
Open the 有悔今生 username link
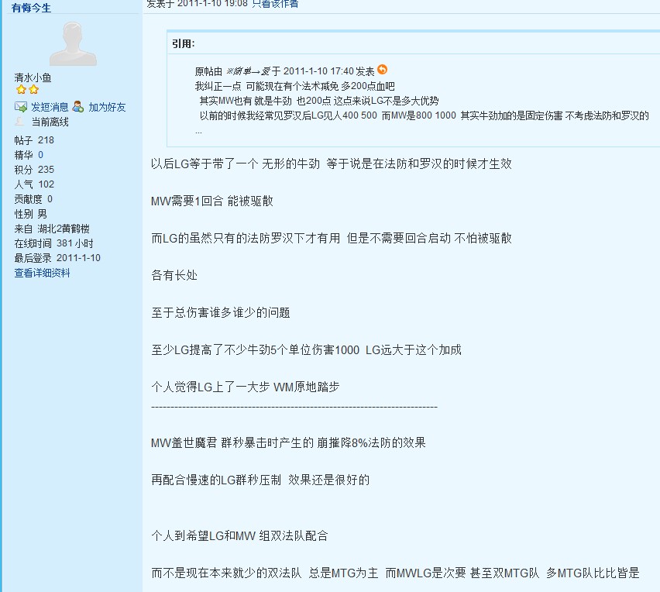(x=31, y=8)
